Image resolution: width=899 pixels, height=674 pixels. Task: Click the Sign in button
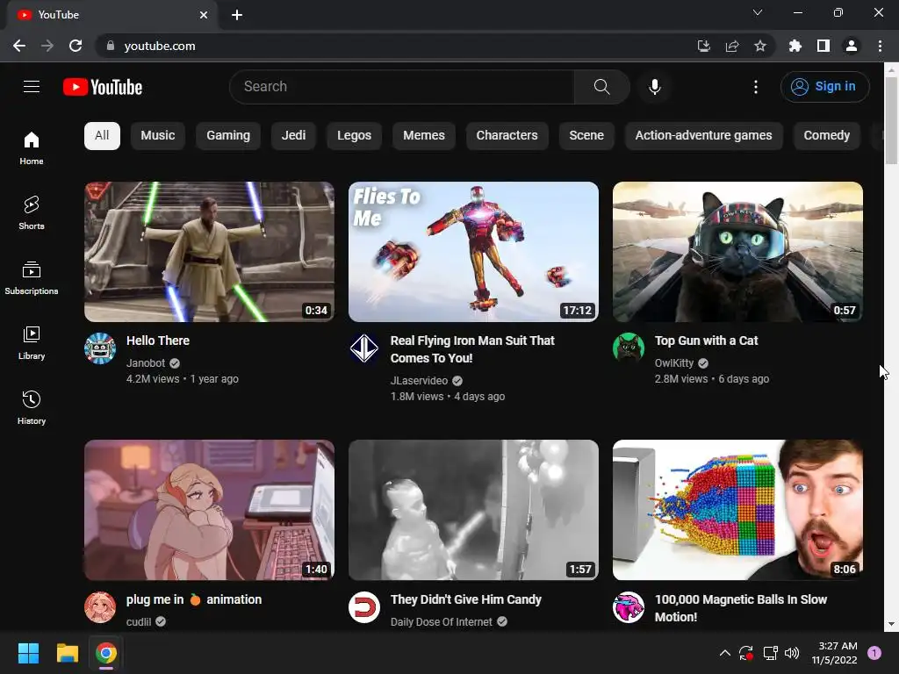pos(824,87)
